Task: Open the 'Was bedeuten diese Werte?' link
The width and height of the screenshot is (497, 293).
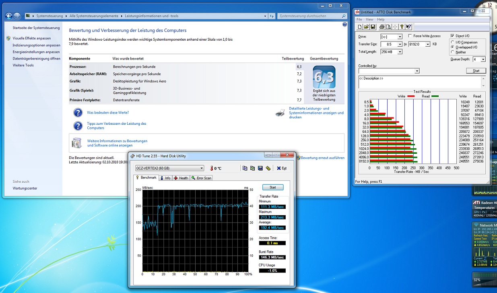Action: click(108, 113)
